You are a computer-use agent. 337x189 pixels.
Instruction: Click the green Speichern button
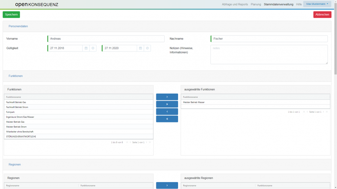point(11,14)
